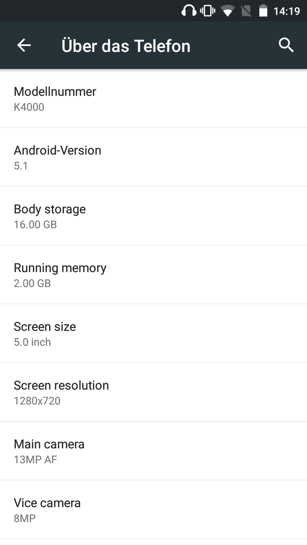
Task: Tap the 14:19 clock in status bar
Action: pyautogui.click(x=286, y=11)
